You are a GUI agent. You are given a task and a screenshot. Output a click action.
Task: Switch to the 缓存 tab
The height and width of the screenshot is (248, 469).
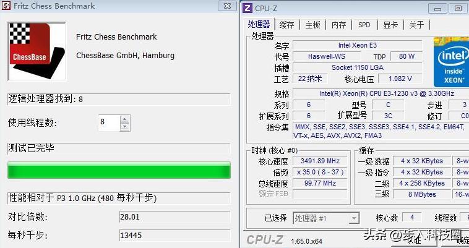pyautogui.click(x=286, y=25)
